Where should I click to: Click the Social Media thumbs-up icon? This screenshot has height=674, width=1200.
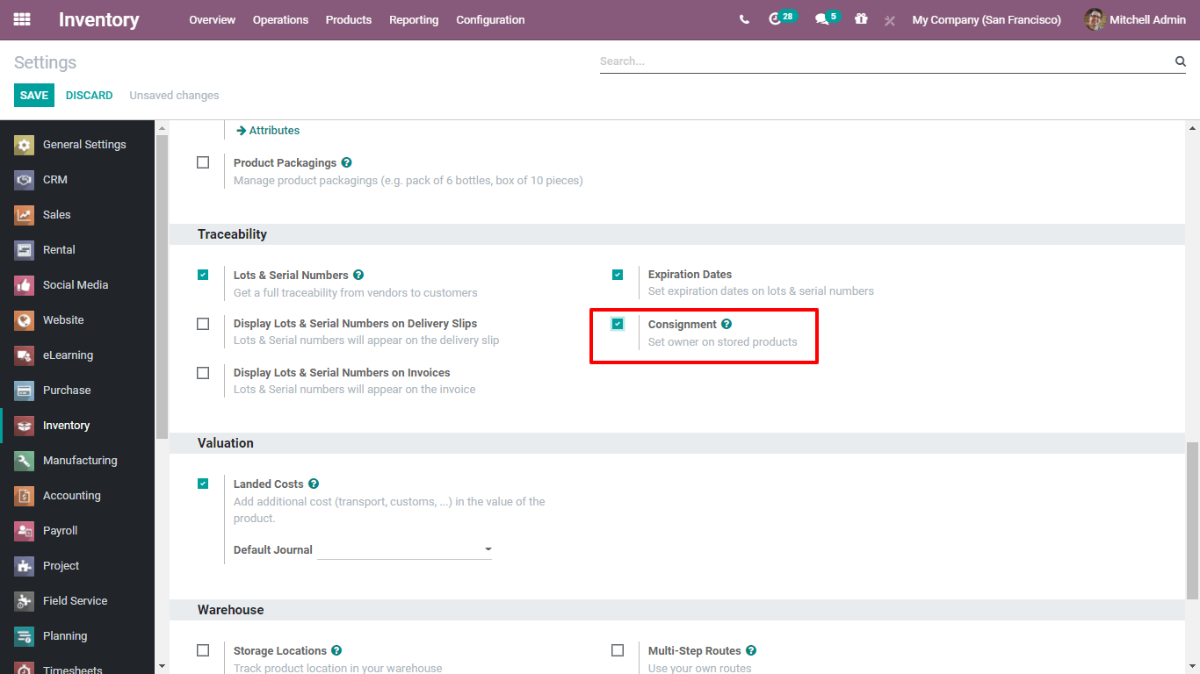coord(25,285)
